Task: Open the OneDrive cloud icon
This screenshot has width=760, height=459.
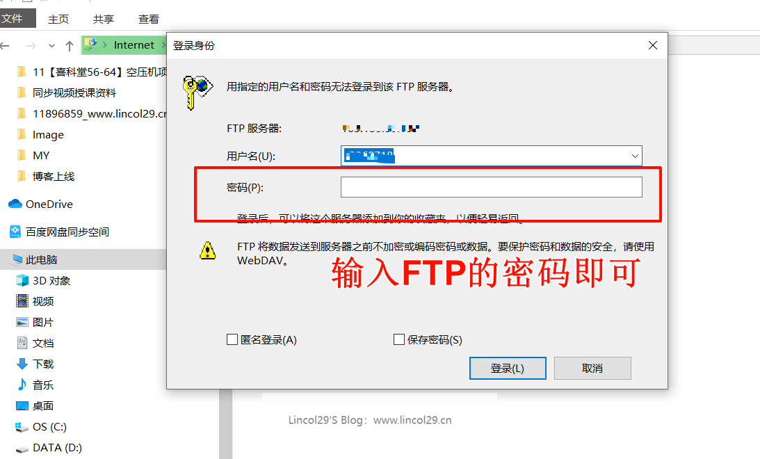Action: [15, 204]
